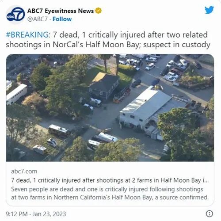Open ABC7 Eyewitness News display name
The width and height of the screenshot is (221, 221).
click(x=61, y=11)
